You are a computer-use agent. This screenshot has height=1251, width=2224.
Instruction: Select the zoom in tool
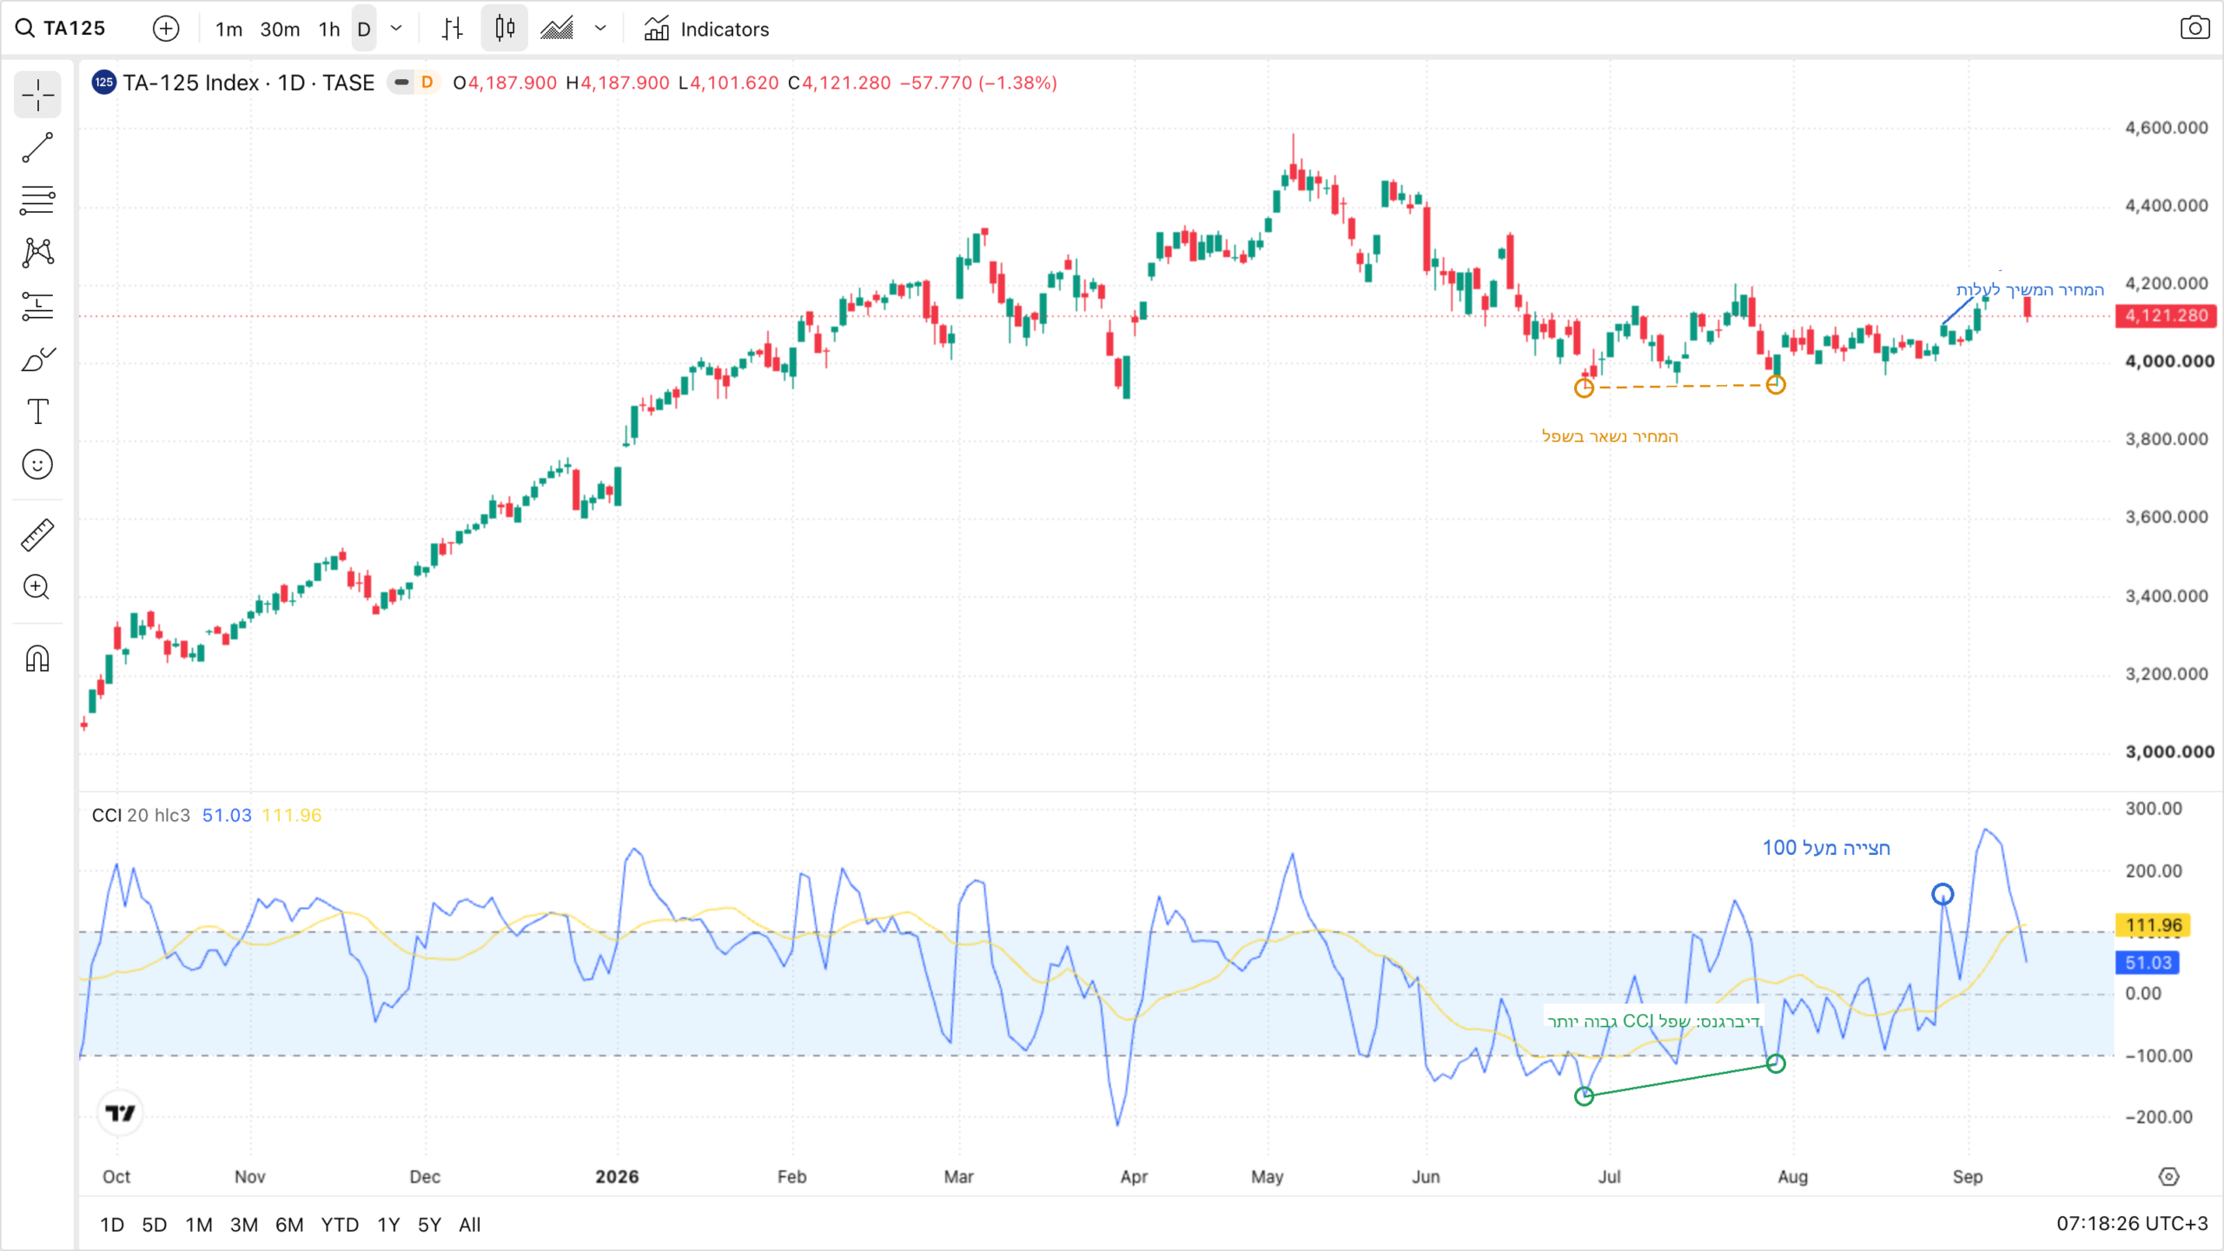[x=37, y=588]
